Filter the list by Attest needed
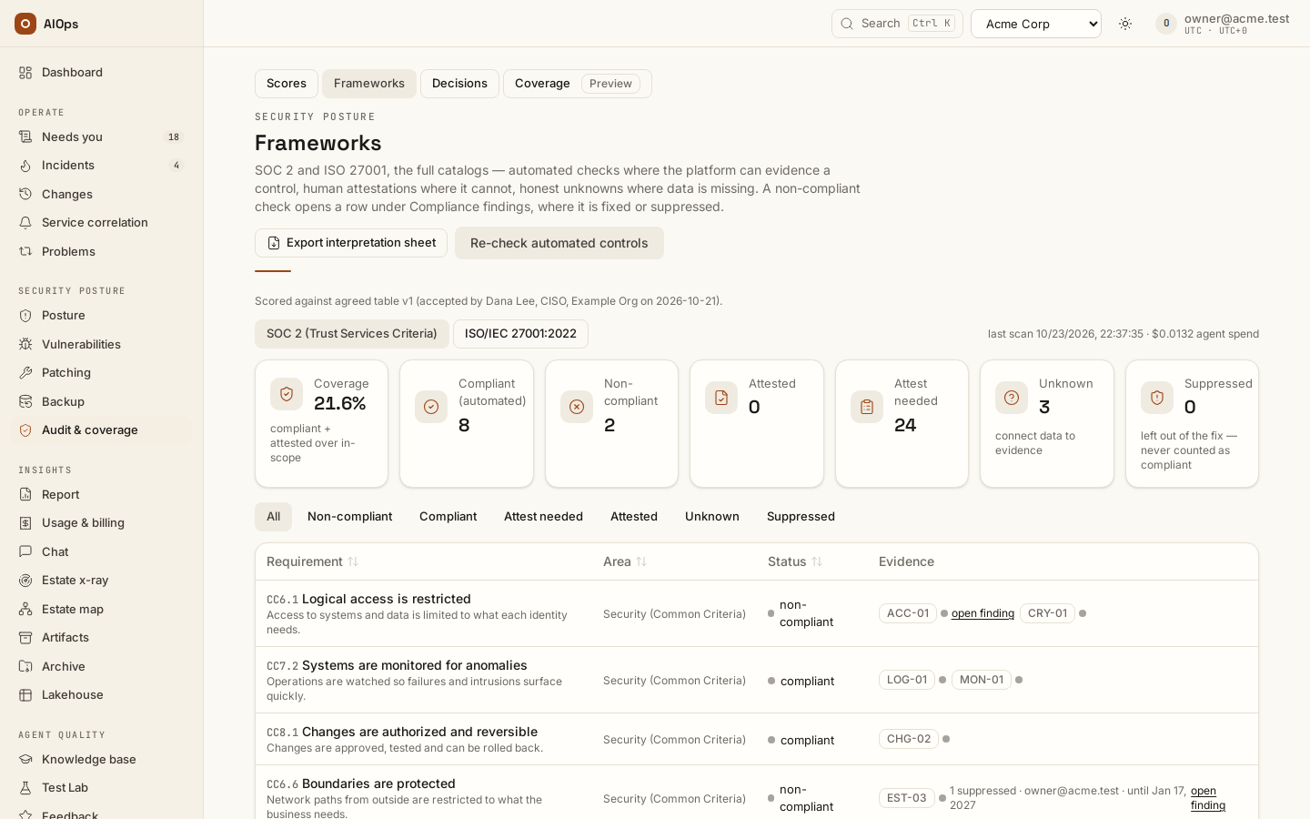The height and width of the screenshot is (819, 1310). click(x=543, y=517)
